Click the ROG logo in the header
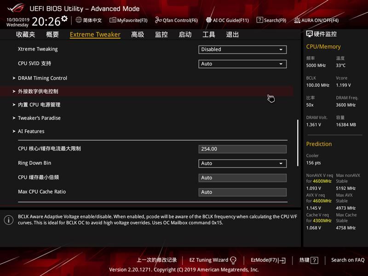 tap(16, 8)
